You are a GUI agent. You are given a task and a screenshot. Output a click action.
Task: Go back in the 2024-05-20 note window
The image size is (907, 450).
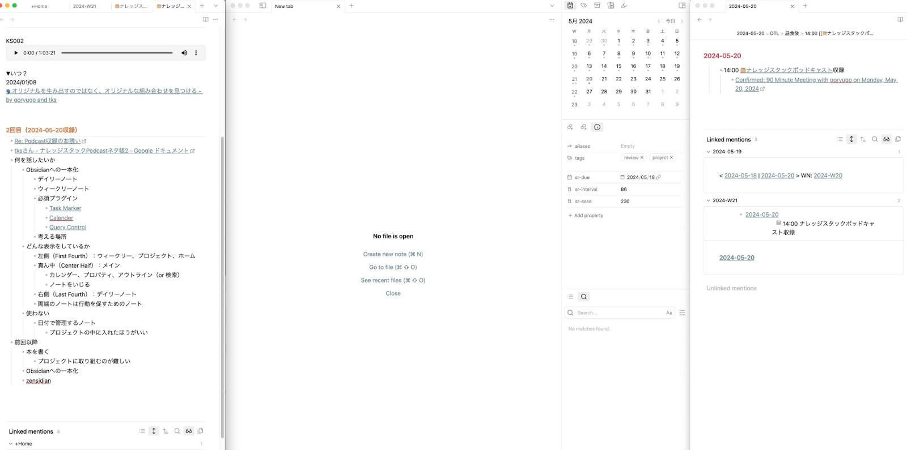click(x=700, y=19)
